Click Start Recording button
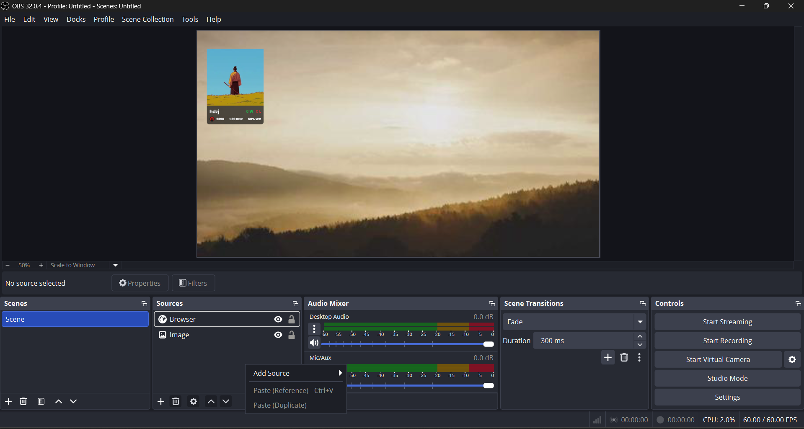Screen dimensions: 804x429 point(727,341)
